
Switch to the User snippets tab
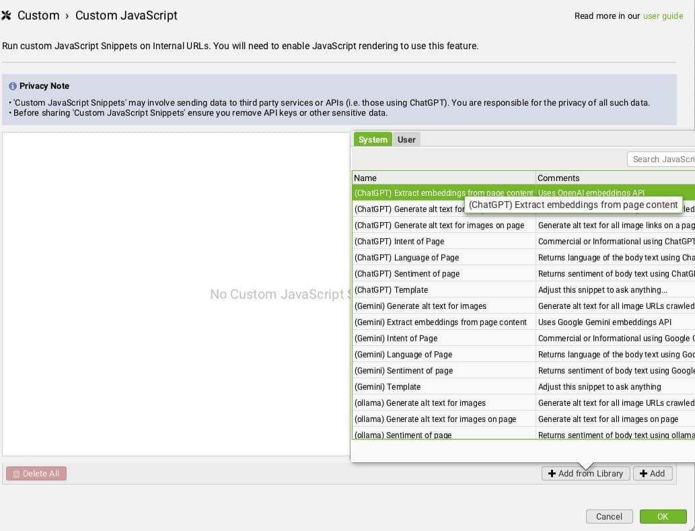[x=406, y=139]
